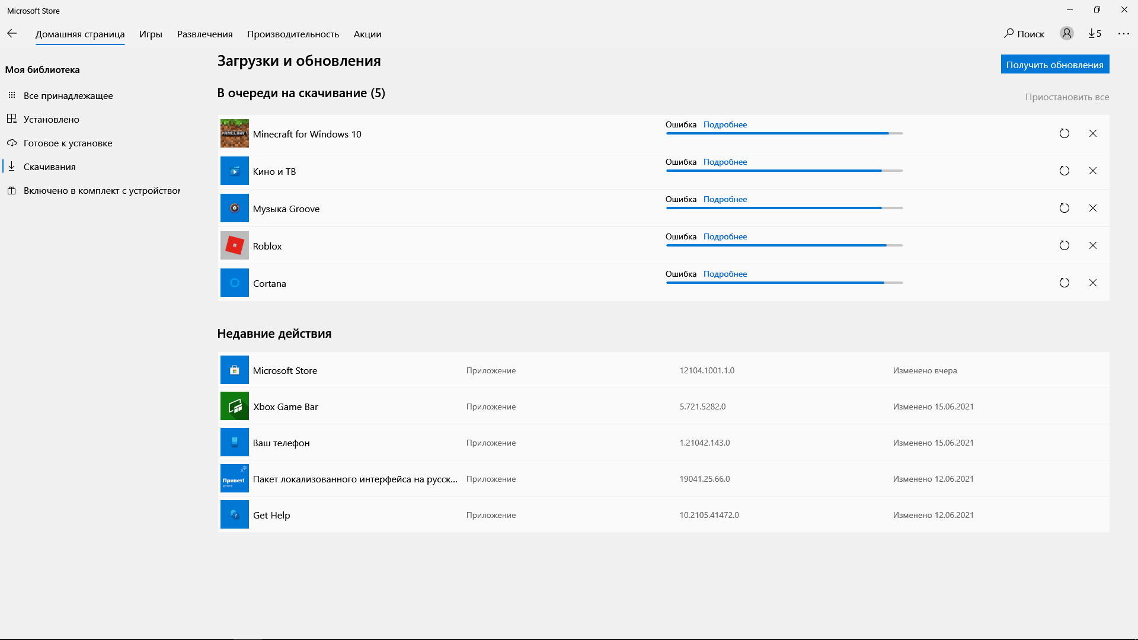The width and height of the screenshot is (1138, 640).
Task: Open the Развлечения tab
Action: 204,34
